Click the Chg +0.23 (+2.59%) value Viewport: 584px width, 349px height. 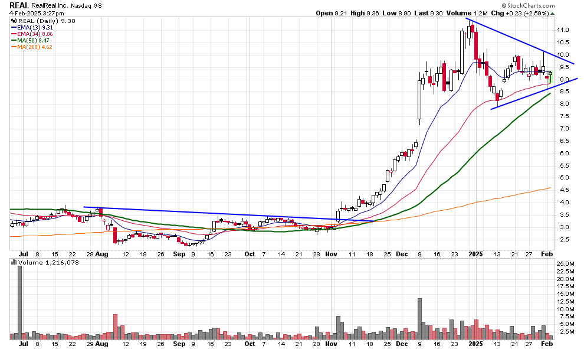coord(520,13)
